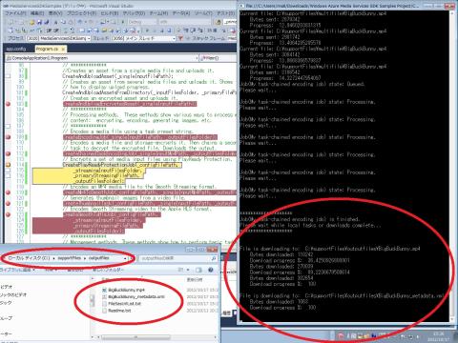Open the x86 solution platform dropdown
The height and width of the screenshot is (343, 458).
point(184,22)
